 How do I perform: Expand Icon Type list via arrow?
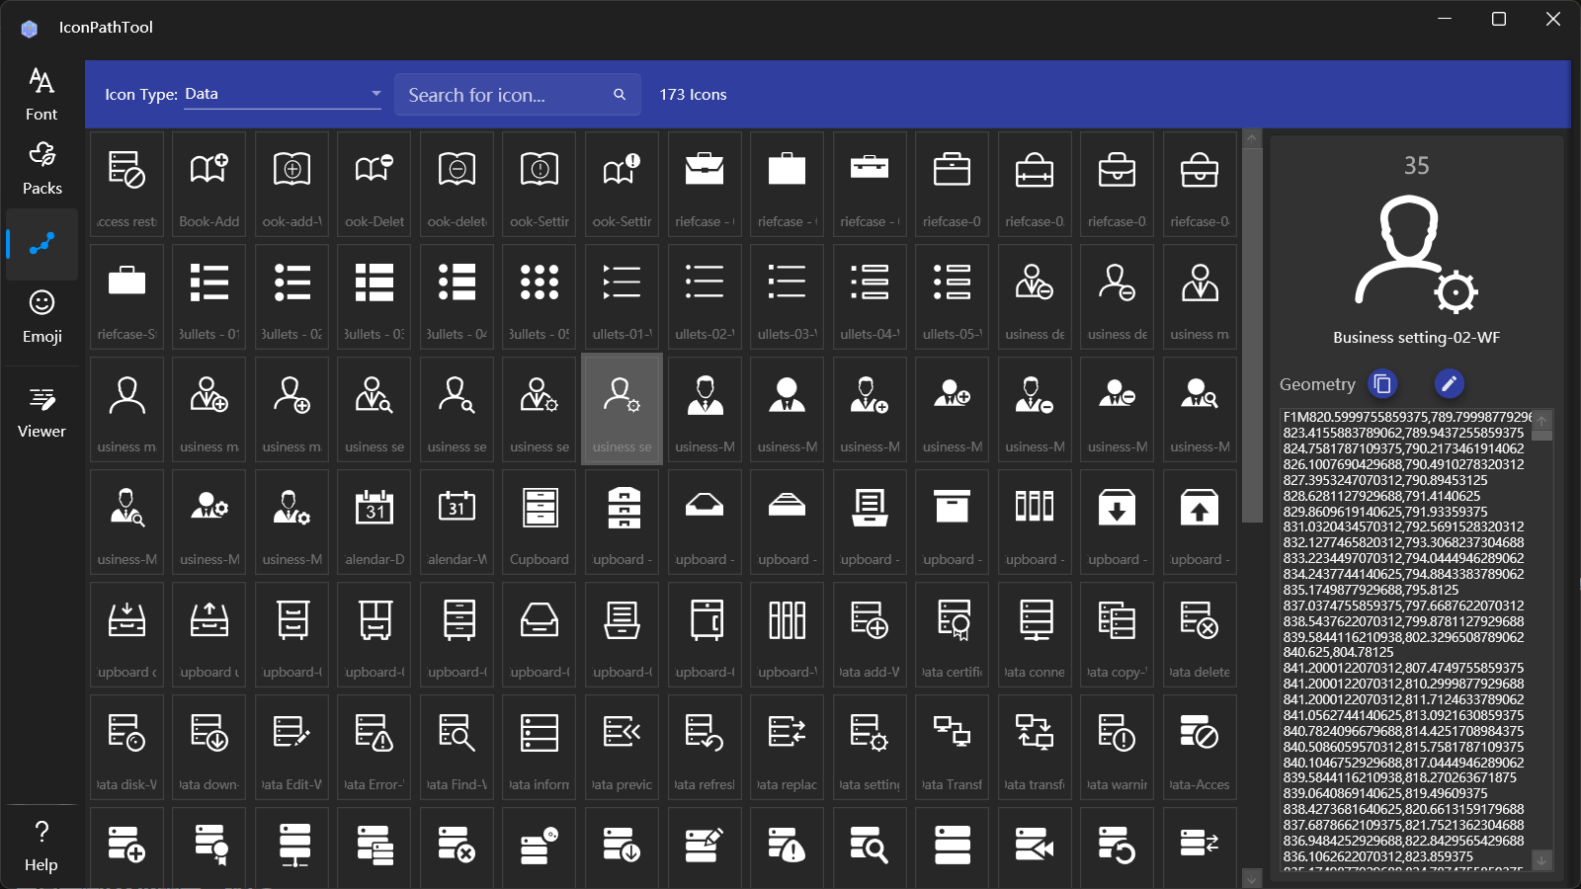375,94
